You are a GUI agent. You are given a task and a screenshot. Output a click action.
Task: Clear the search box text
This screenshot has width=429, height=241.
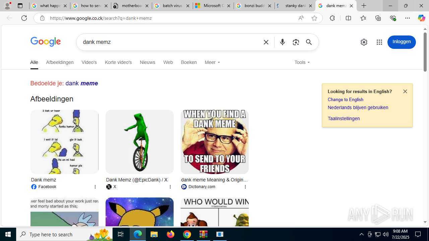pyautogui.click(x=266, y=42)
